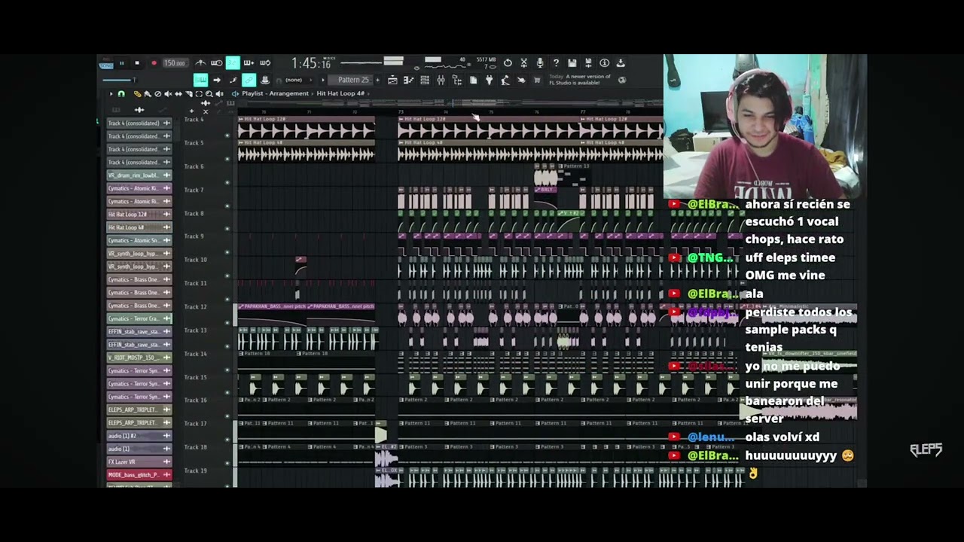Mute Track 4 using its green dot
The image size is (964, 542).
click(227, 135)
